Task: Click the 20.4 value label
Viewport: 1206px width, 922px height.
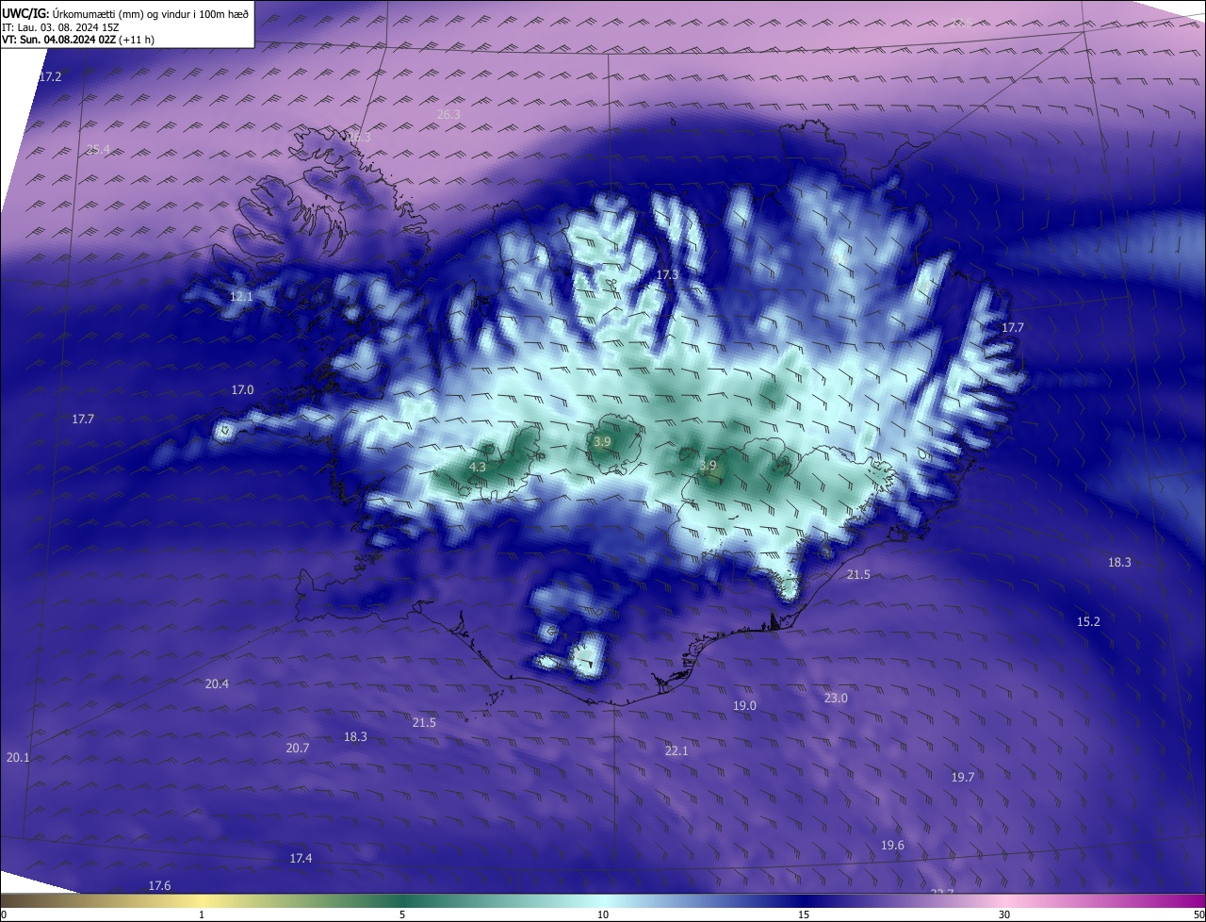Action: pos(217,683)
